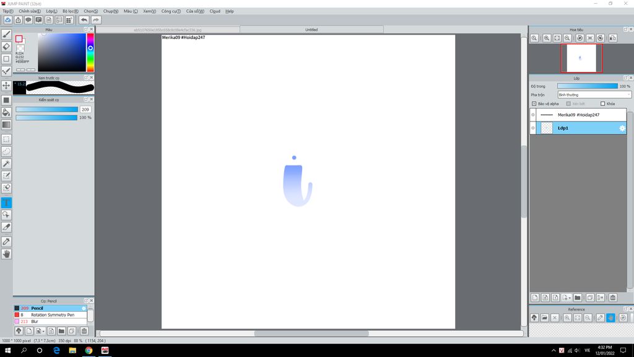Open Windows Start menu
The image size is (634, 357).
click(x=7, y=351)
